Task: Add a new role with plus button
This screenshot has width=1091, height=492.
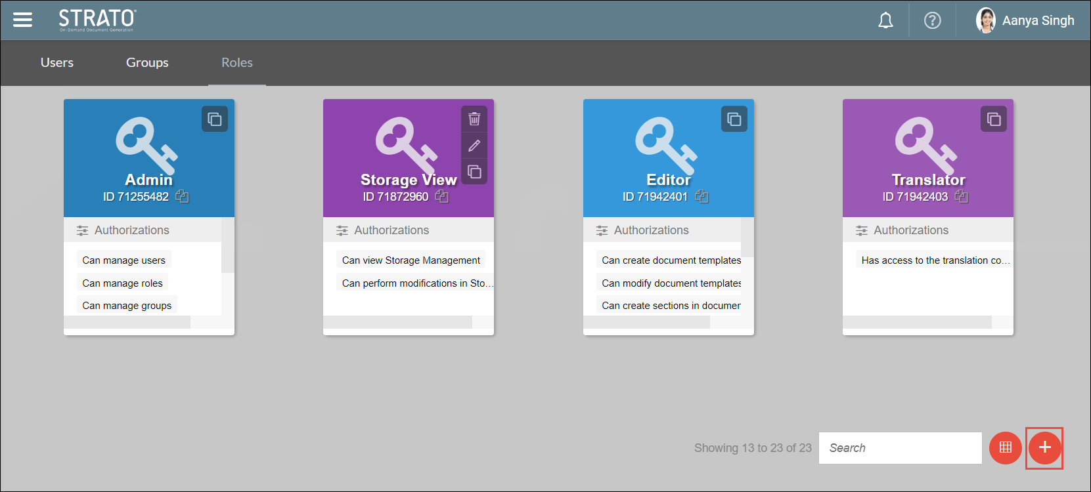Action: (x=1044, y=448)
